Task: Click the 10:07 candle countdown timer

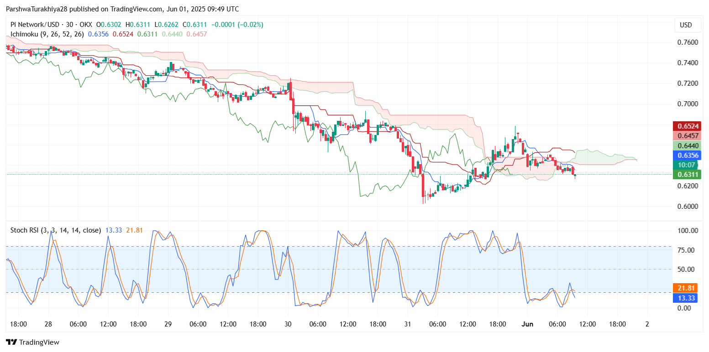Action: [688, 165]
